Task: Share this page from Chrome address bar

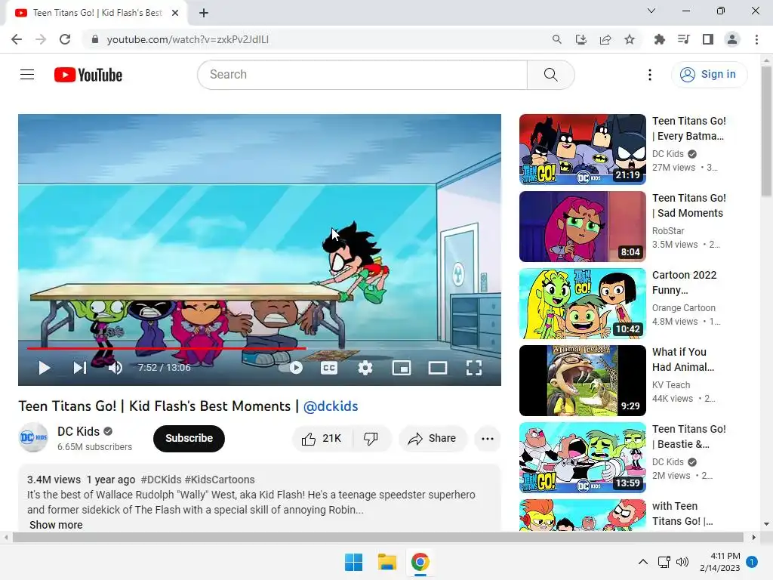Action: (x=605, y=39)
